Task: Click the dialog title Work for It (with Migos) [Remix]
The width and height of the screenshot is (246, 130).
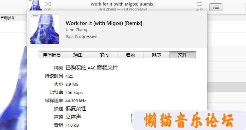Action: click(104, 23)
